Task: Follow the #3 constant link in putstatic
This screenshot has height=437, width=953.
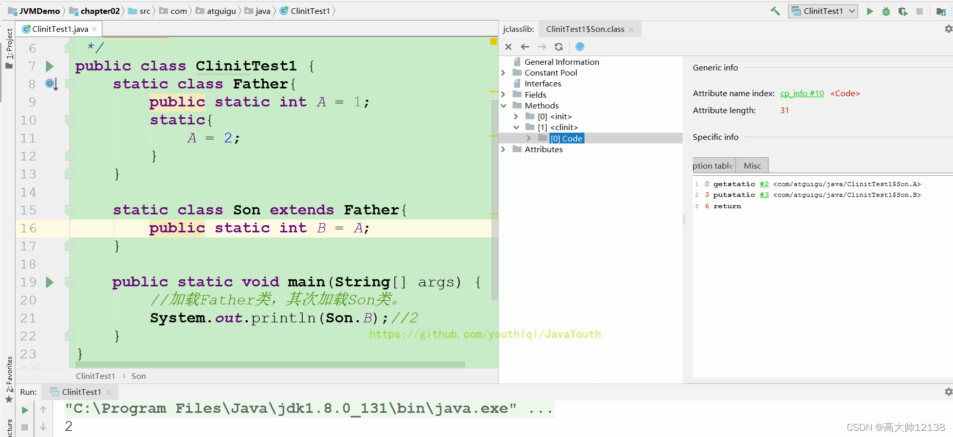Action: click(x=764, y=195)
